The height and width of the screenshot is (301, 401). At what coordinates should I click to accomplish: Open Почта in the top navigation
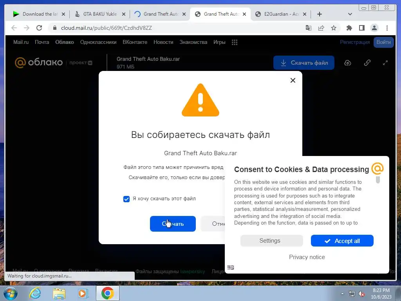[x=42, y=42]
